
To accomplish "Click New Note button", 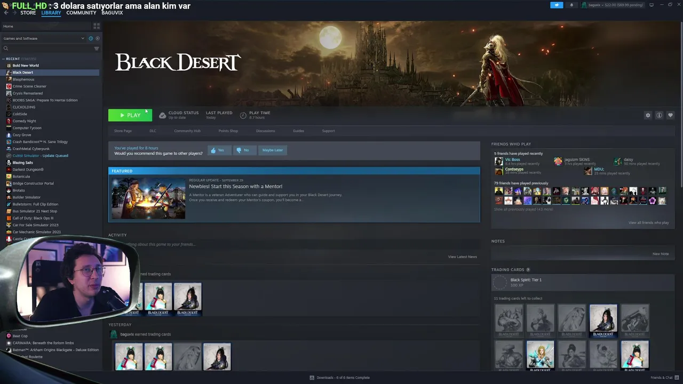I will (661, 254).
